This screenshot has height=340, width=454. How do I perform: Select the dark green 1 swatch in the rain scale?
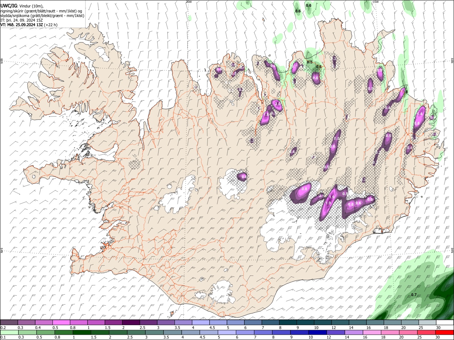(82, 333)
